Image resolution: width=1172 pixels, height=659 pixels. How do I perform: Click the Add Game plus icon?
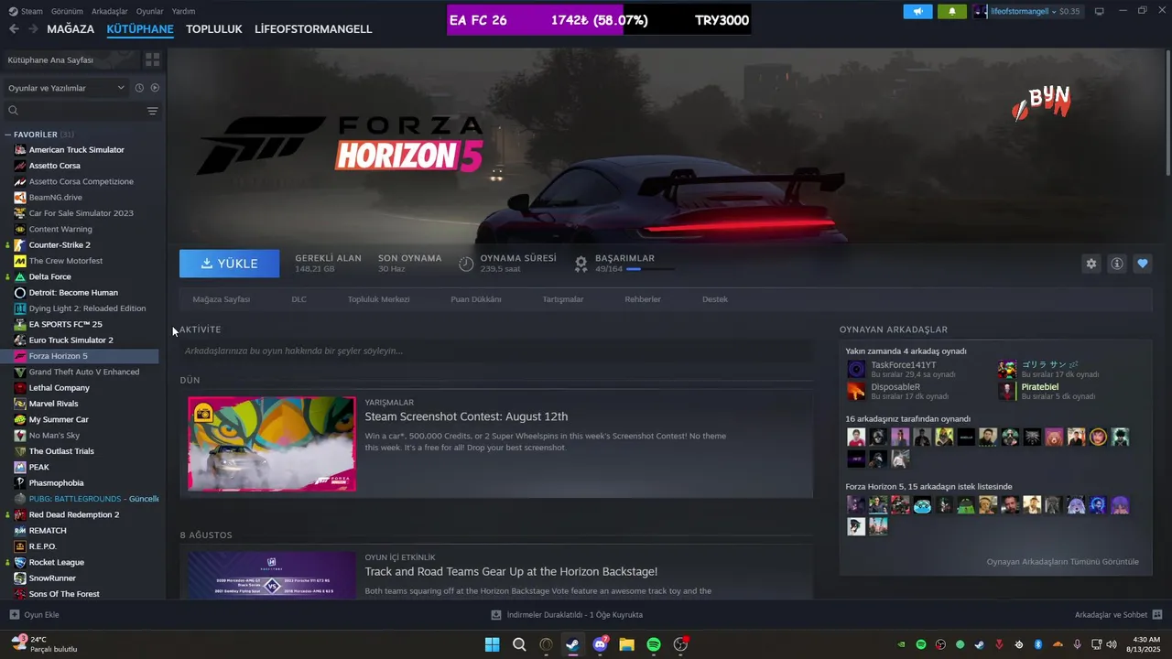click(x=14, y=615)
